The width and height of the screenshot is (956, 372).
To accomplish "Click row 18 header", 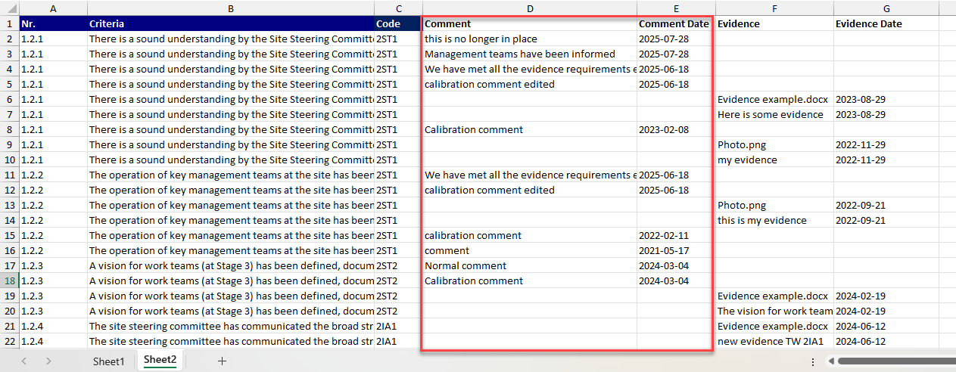I will [9, 281].
